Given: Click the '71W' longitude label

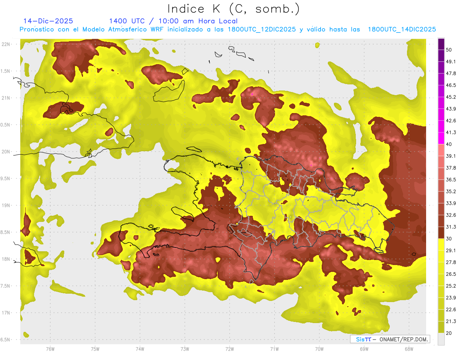Looking at the screenshot, I should [x=274, y=349].
